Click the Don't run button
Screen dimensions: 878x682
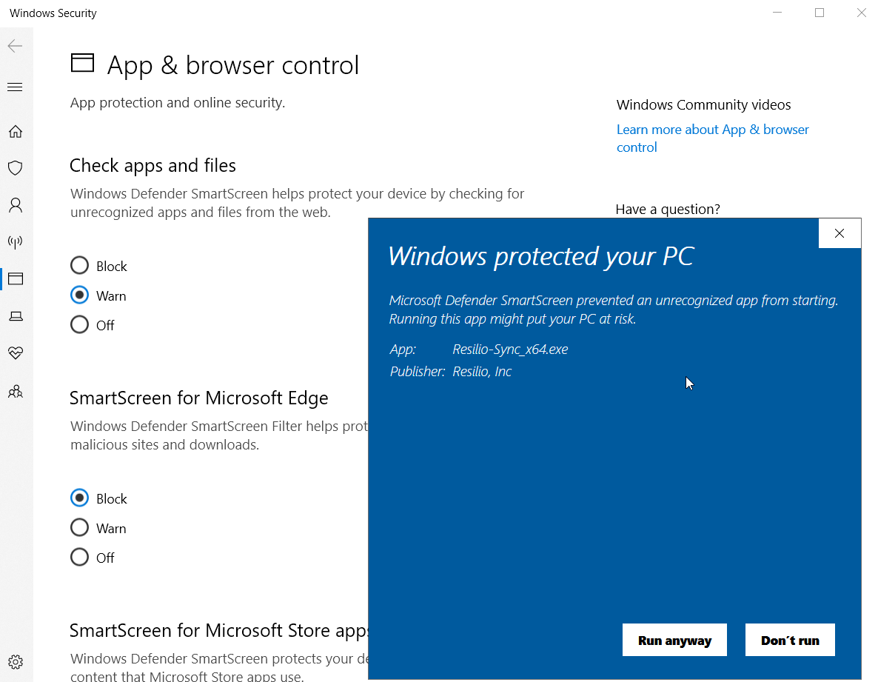(790, 640)
